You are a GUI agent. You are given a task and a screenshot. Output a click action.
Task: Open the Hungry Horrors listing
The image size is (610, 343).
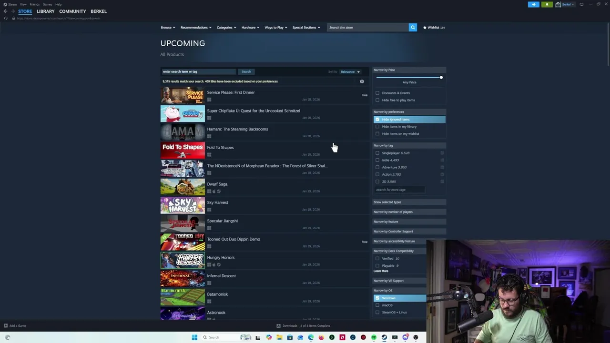click(264, 261)
